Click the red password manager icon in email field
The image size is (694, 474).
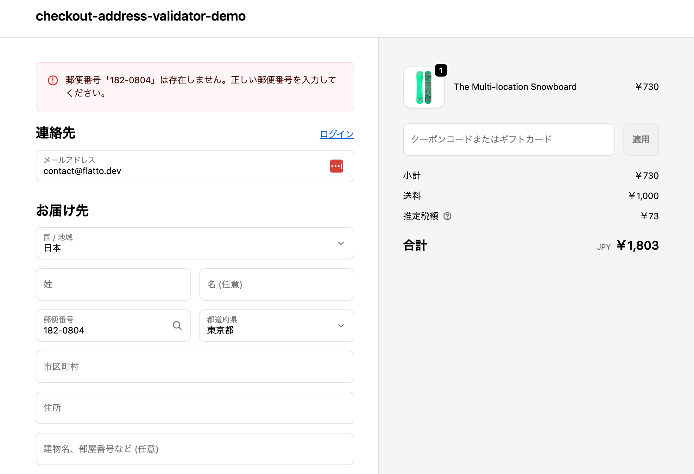[336, 166]
